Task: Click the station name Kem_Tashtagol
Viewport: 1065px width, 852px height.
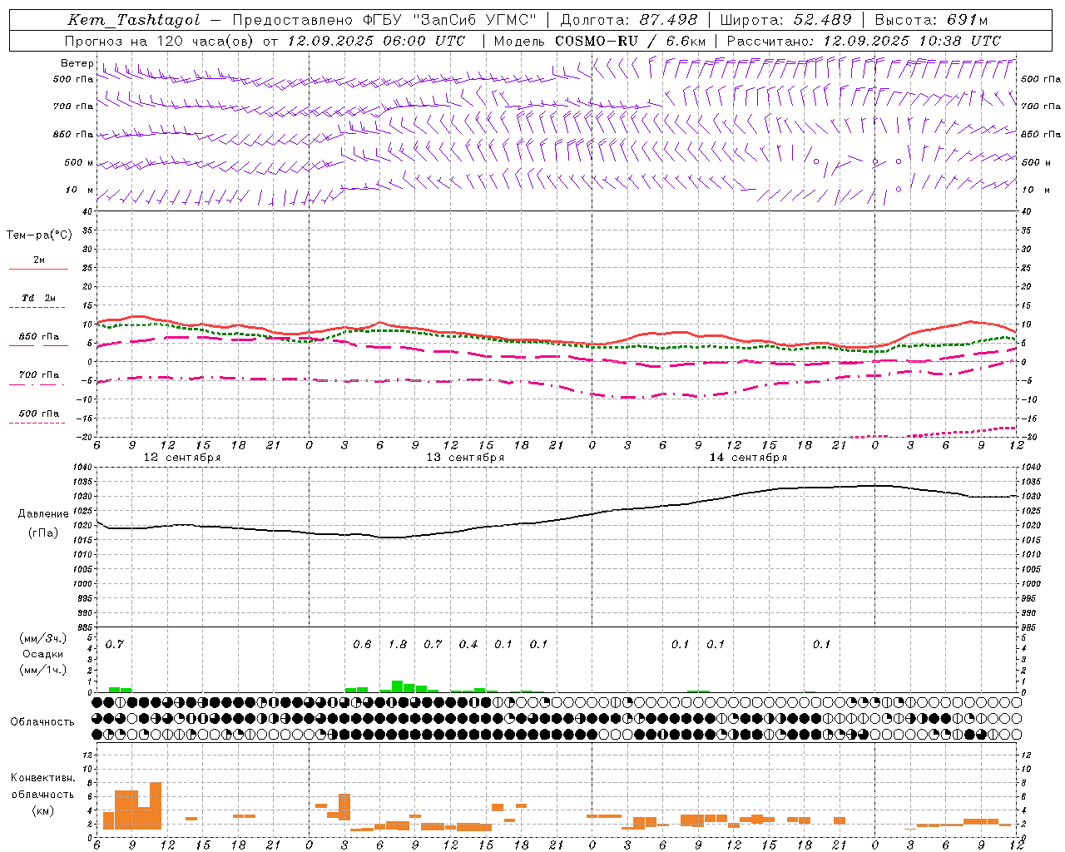Action: point(134,20)
